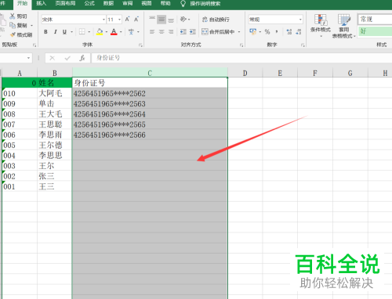The height and width of the screenshot is (299, 392).
Task: Open alignment group dialog launcher
Action: coord(241,45)
